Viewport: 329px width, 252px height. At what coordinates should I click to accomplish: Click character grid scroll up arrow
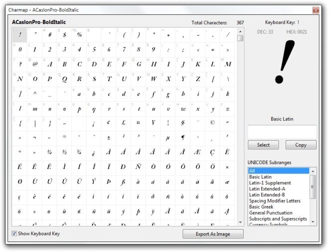tap(240, 31)
